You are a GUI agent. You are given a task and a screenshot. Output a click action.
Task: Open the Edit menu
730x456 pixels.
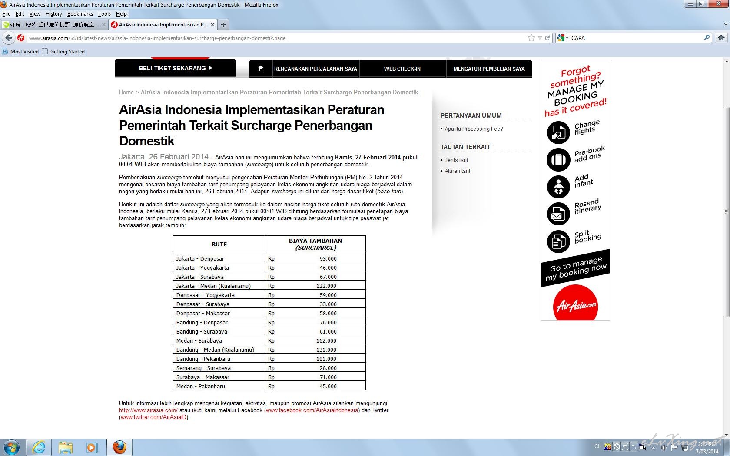click(x=20, y=14)
